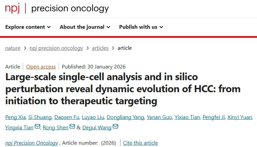
Task: Click Cite this article link
Action: tap(141, 143)
